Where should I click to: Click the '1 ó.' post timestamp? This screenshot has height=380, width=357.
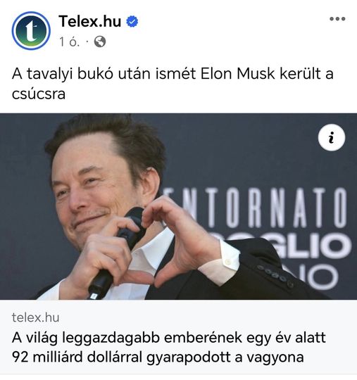(x=70, y=42)
